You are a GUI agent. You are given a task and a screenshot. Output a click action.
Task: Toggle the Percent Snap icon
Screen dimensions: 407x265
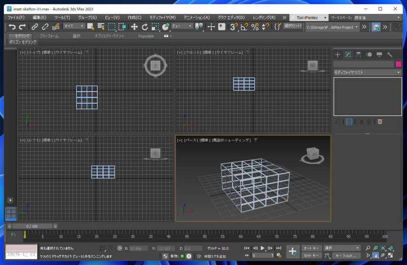[255, 27]
